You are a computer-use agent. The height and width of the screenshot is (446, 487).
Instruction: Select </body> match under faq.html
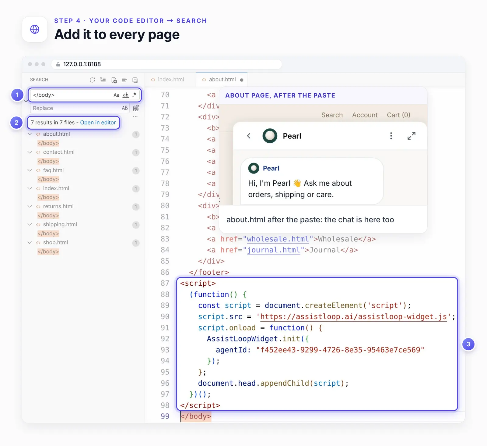point(48,179)
